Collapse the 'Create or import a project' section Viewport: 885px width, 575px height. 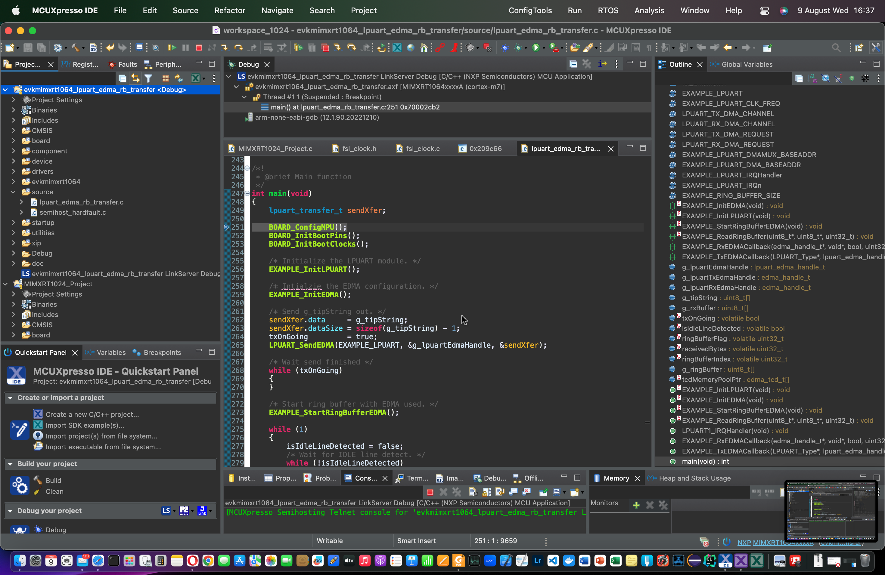(x=11, y=398)
